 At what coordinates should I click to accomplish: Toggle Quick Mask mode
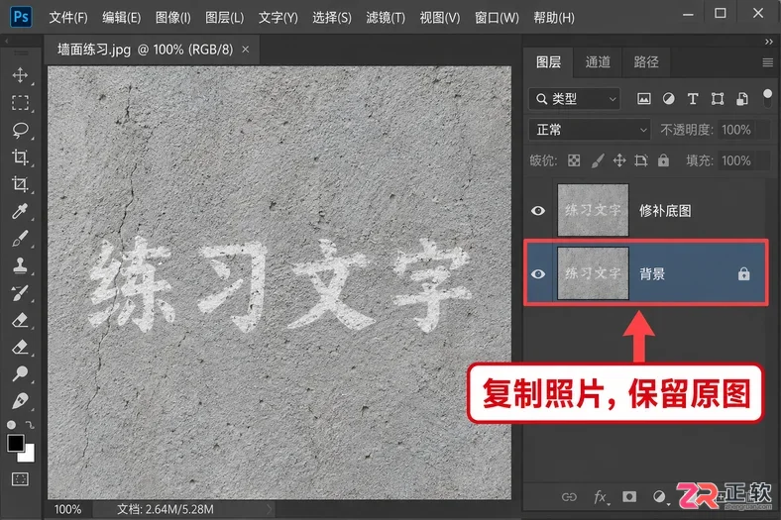pyautogui.click(x=20, y=479)
